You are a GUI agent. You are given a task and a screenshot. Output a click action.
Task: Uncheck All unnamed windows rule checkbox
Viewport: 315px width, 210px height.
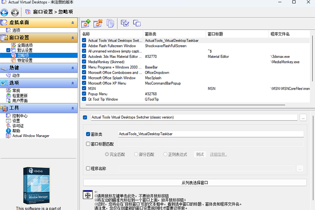[x=84, y=51]
